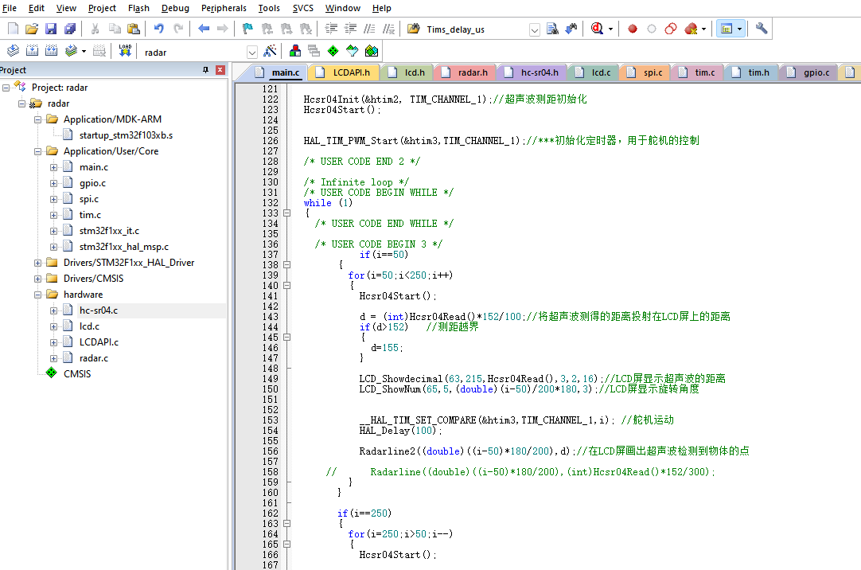Open Configuration with the wrench icon
This screenshot has width=861, height=570.
click(x=761, y=29)
